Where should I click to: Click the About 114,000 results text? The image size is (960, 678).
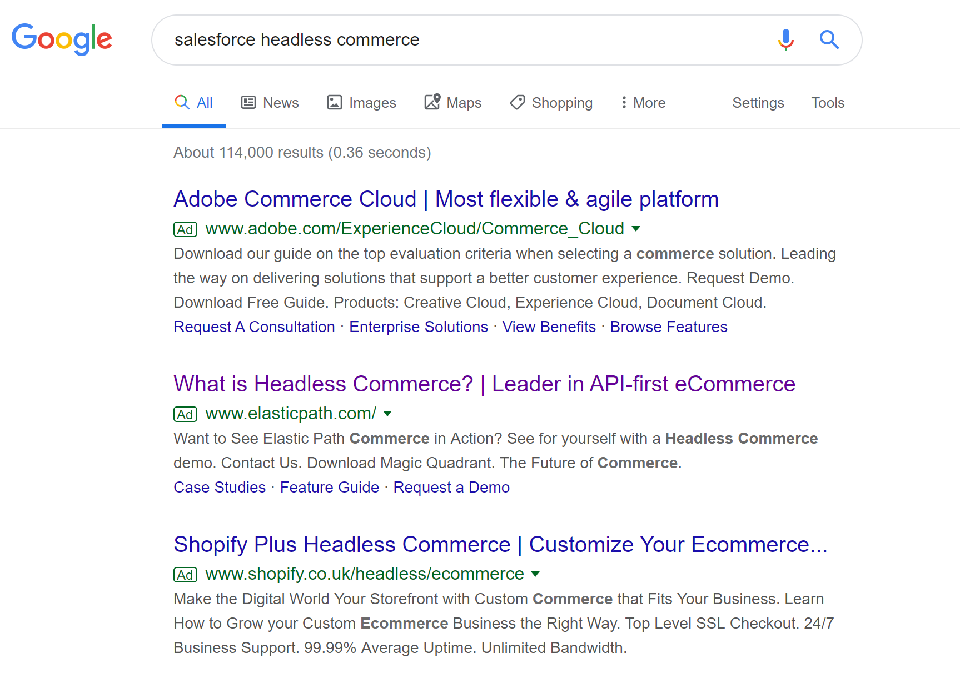[302, 152]
